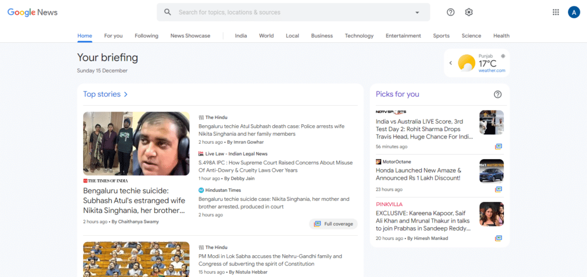The width and height of the screenshot is (587, 277).
Task: Click the By Debby Jain byline
Action: 239,179
